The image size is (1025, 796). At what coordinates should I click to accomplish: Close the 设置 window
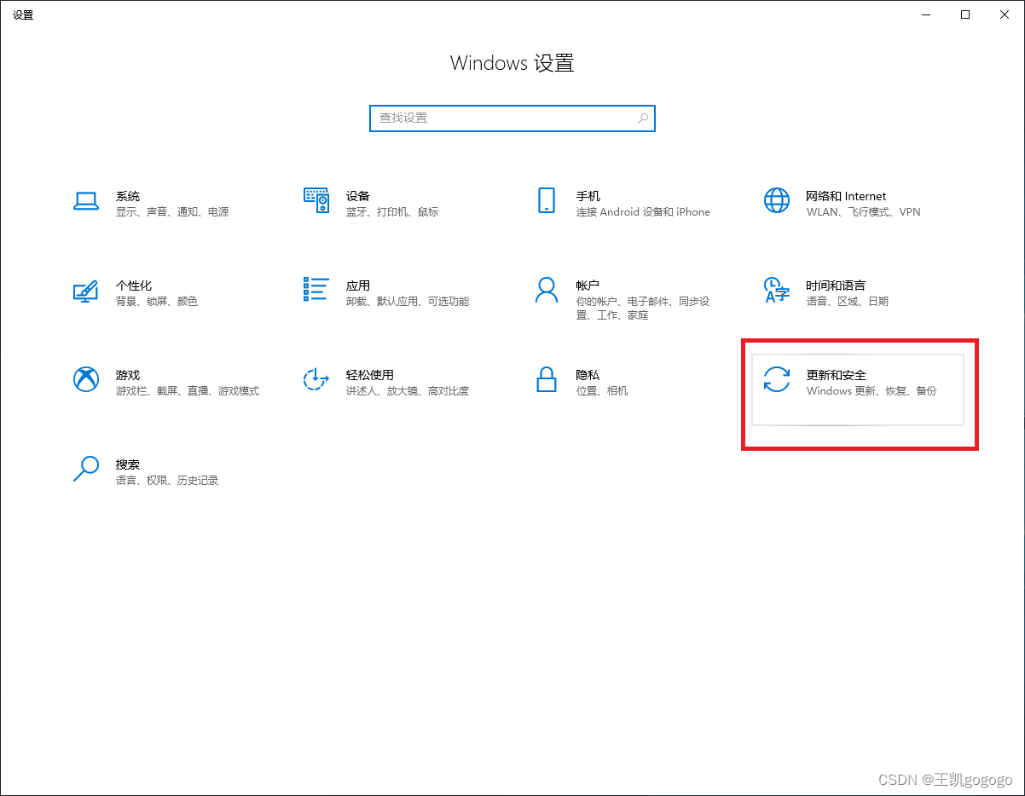click(1005, 14)
